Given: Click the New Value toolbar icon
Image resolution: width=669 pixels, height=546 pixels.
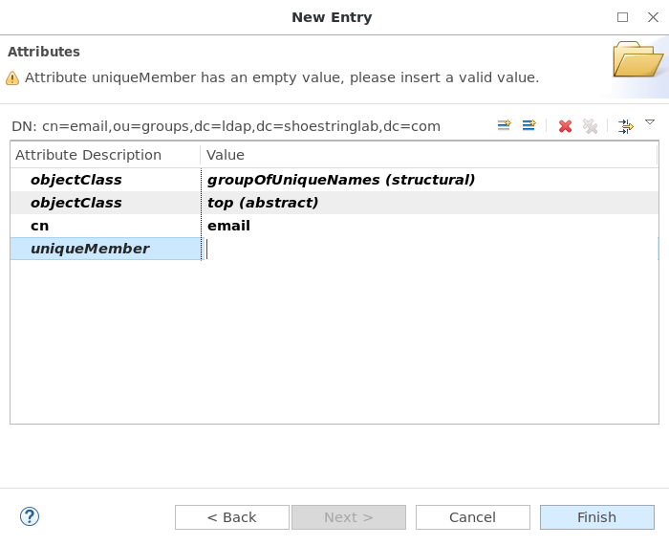Looking at the screenshot, I should (x=529, y=125).
